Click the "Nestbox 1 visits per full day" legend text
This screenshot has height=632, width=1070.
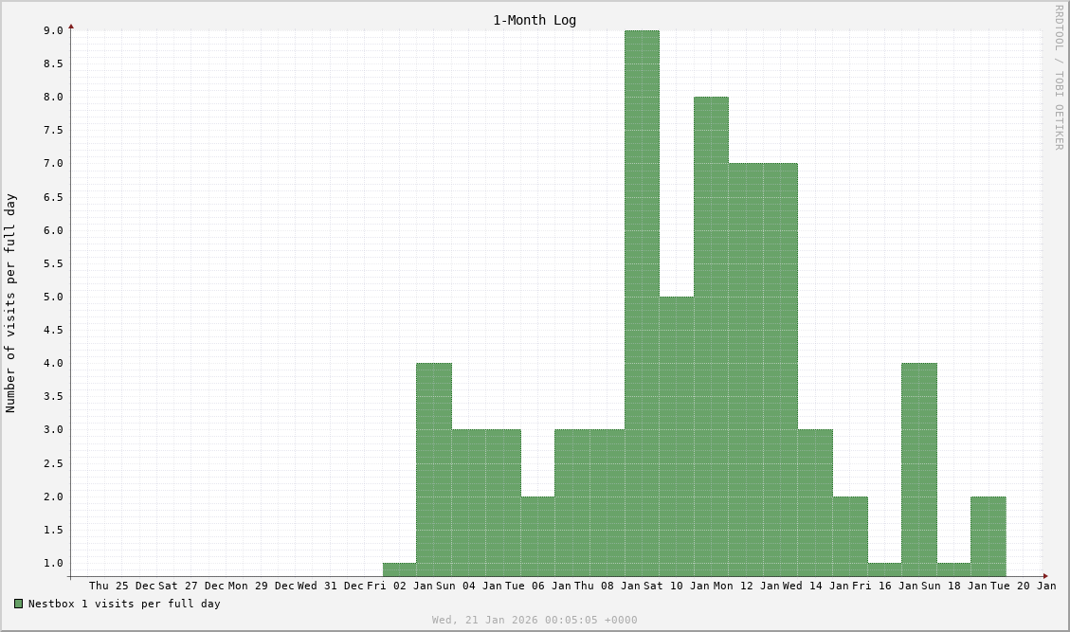[124, 604]
